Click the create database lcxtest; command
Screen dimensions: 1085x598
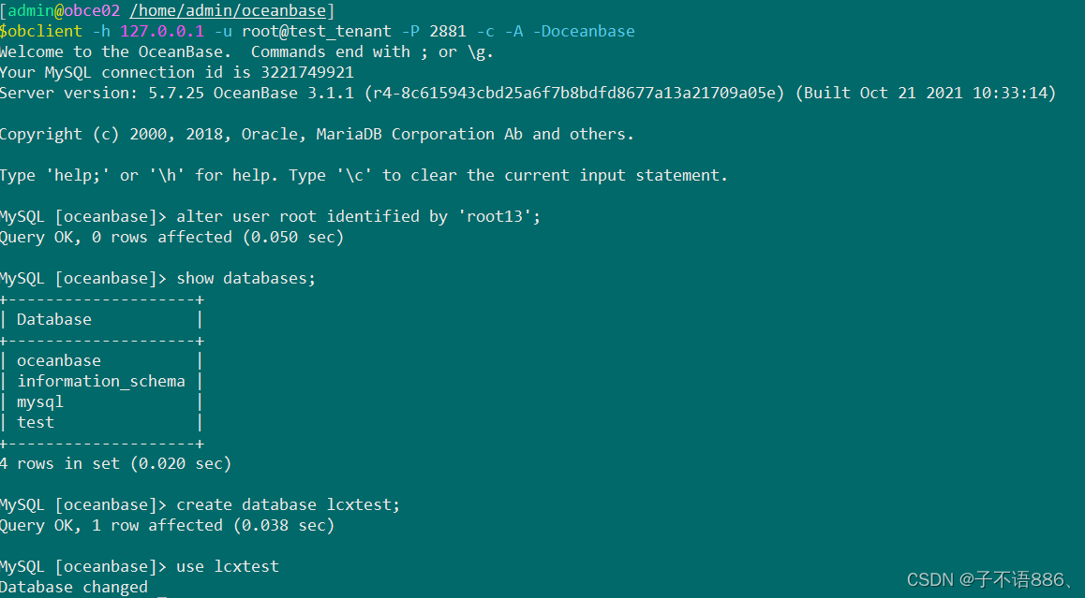(288, 504)
